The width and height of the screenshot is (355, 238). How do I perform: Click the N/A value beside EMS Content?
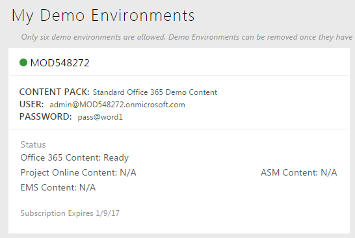tap(88, 187)
